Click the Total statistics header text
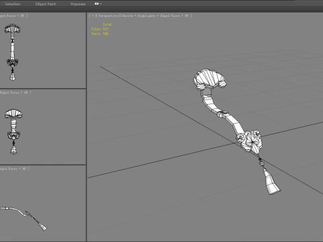323x242 pixels. (x=107, y=24)
